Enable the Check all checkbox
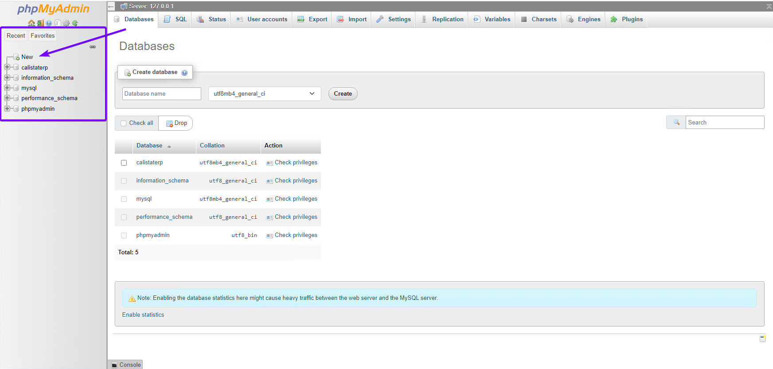773x369 pixels. tap(124, 123)
